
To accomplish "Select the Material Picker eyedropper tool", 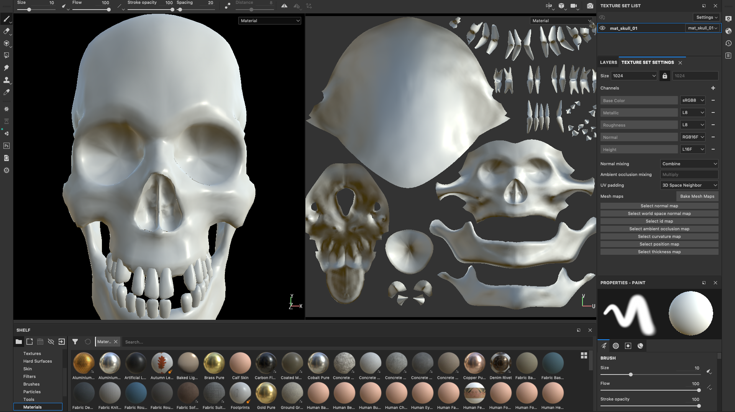I will [x=6, y=92].
